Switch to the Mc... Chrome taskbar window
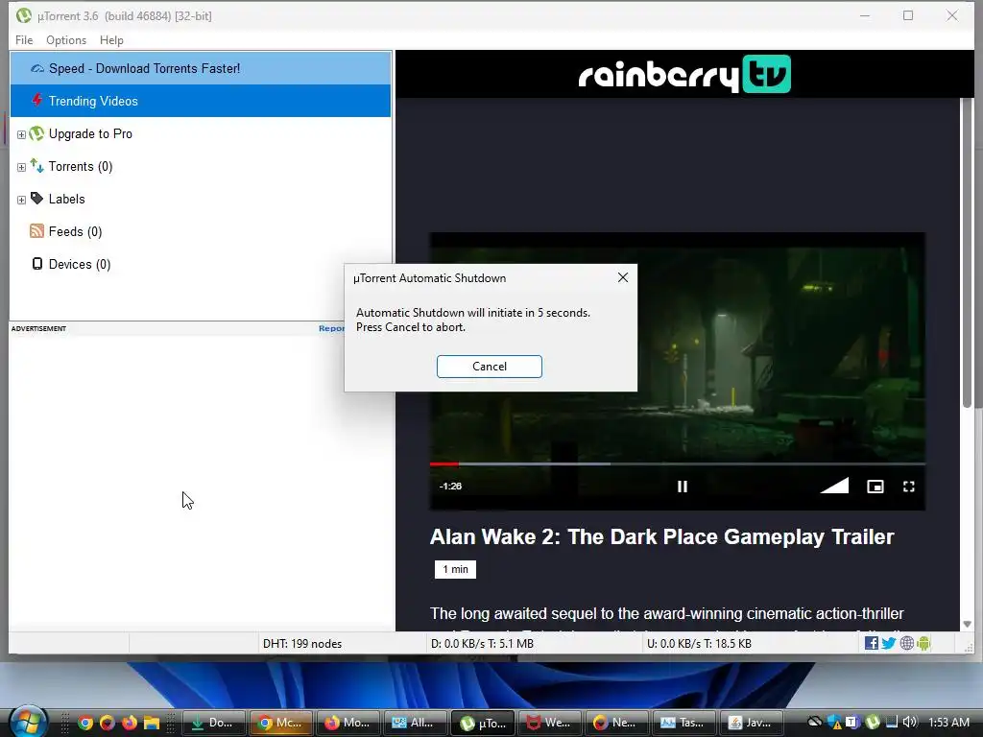 point(281,723)
